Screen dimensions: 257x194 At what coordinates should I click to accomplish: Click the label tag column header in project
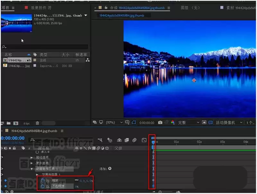click(x=35, y=54)
